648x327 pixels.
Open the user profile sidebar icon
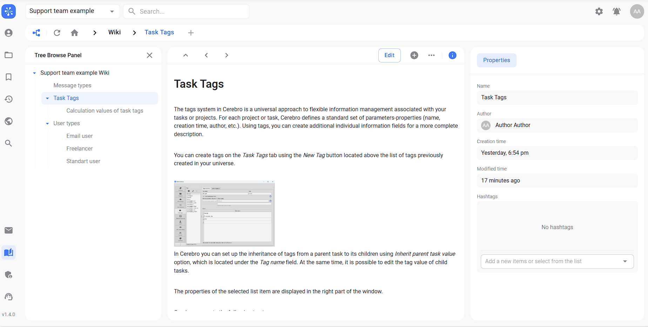tap(9, 33)
